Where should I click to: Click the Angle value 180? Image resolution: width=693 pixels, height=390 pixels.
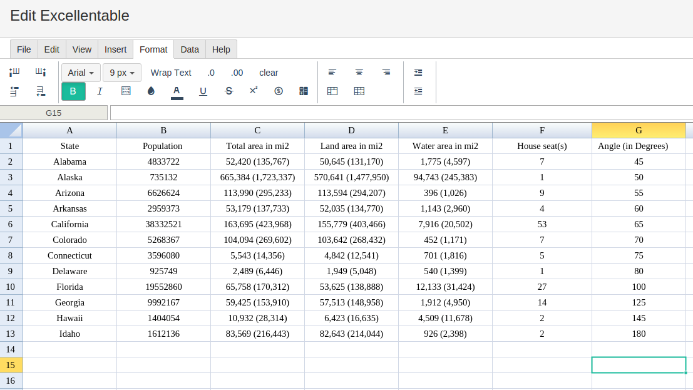639,334
